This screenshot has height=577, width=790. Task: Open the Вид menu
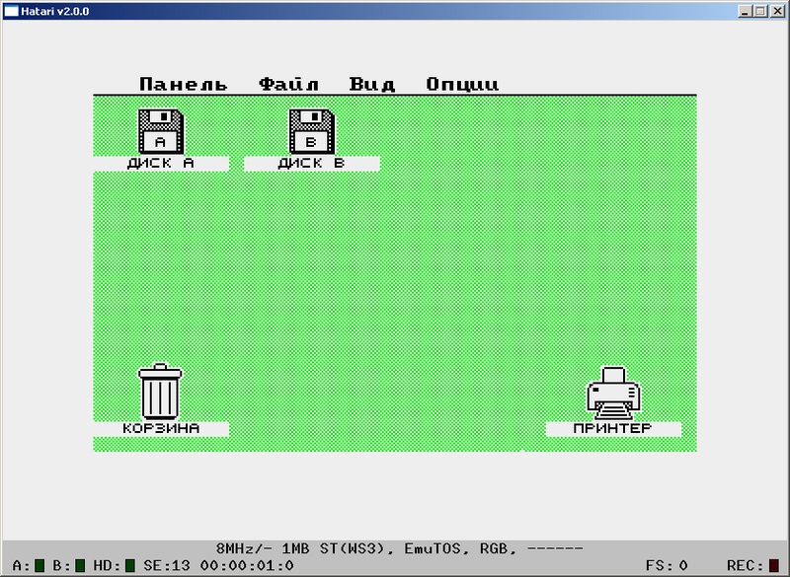[372, 84]
